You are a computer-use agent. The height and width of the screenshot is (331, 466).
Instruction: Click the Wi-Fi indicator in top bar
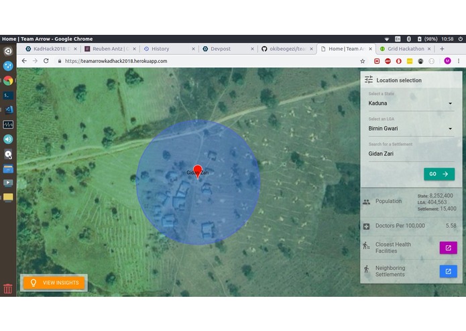pos(387,39)
